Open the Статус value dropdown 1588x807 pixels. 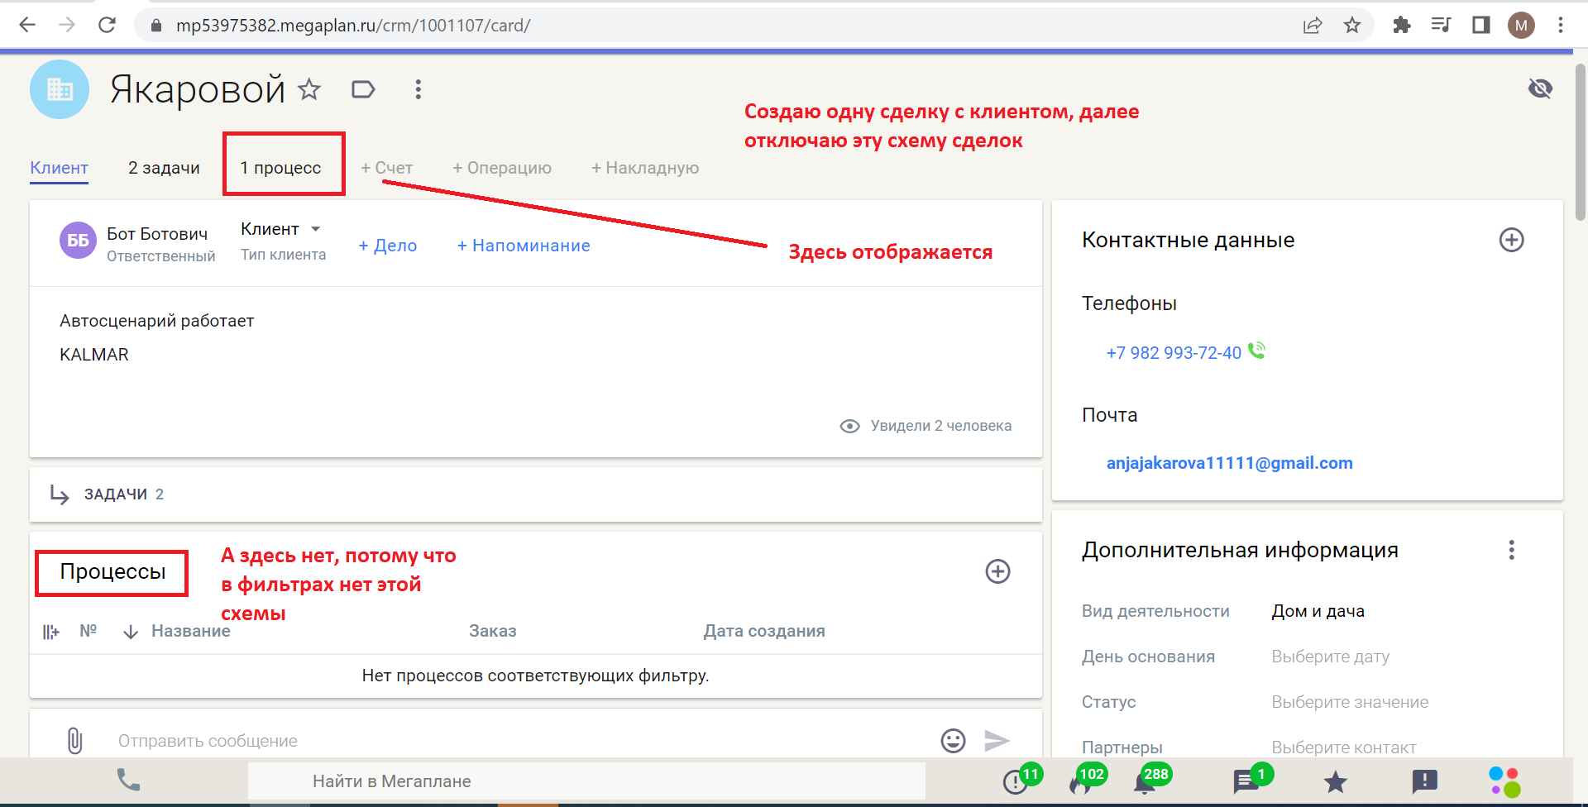[x=1350, y=702]
